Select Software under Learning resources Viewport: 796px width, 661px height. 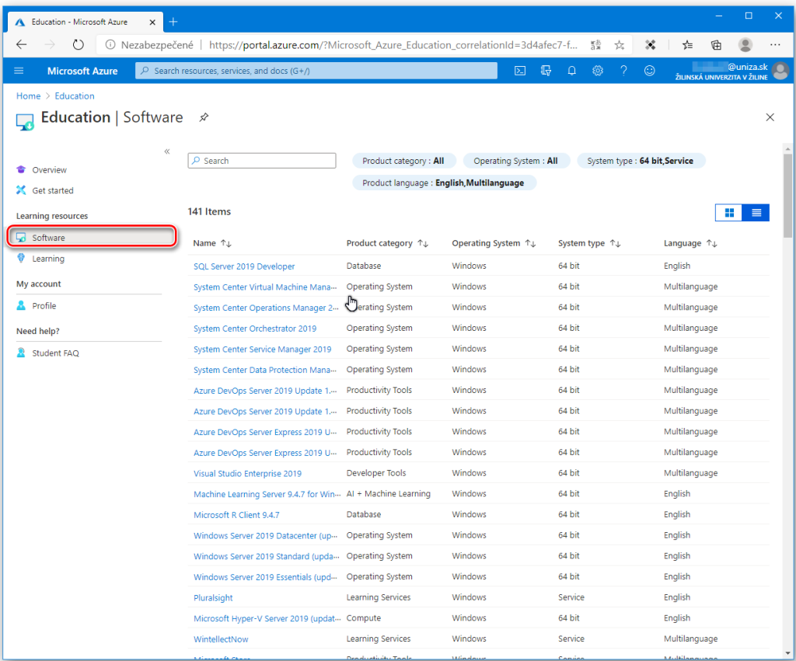[x=92, y=238]
